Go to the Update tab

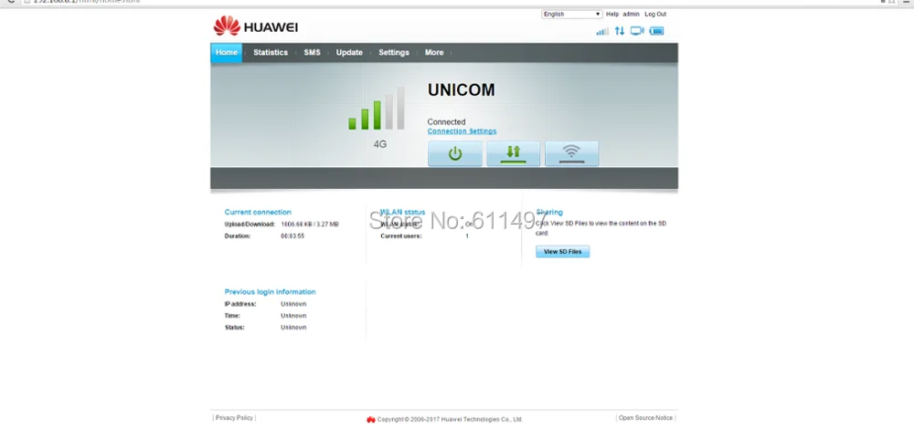[x=349, y=52]
